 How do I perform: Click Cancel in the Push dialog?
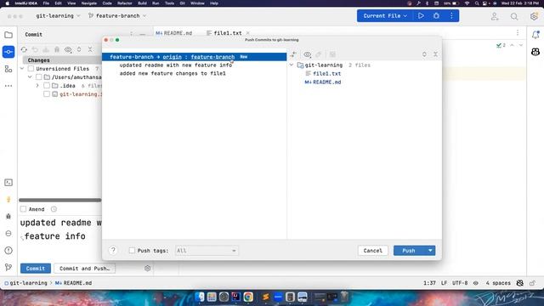pyautogui.click(x=373, y=251)
